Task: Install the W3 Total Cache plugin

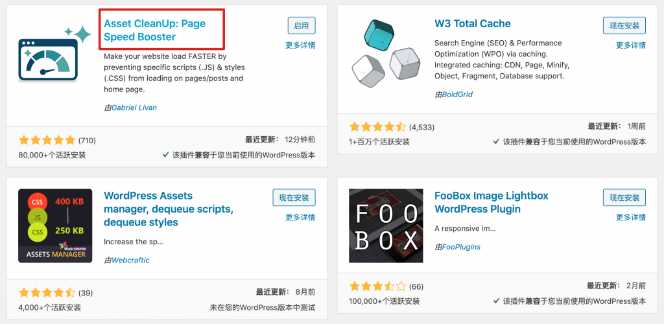Action: coord(624,26)
